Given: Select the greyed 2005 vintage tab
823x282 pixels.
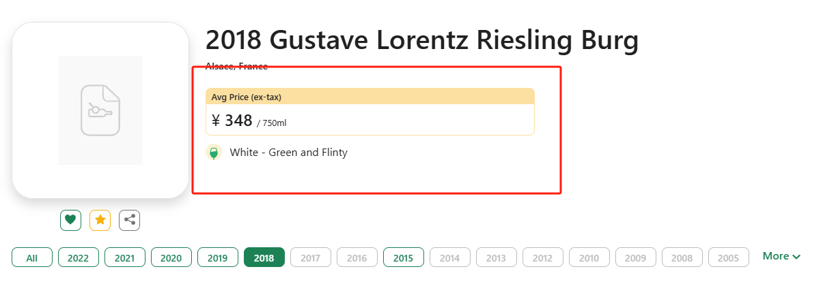Looking at the screenshot, I should 728,257.
